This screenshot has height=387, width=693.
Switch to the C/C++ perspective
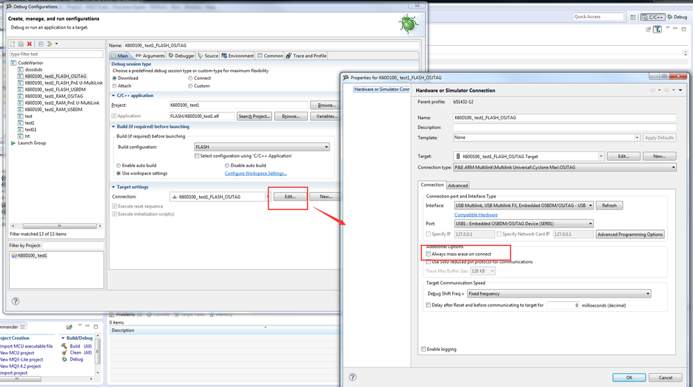pyautogui.click(x=653, y=17)
